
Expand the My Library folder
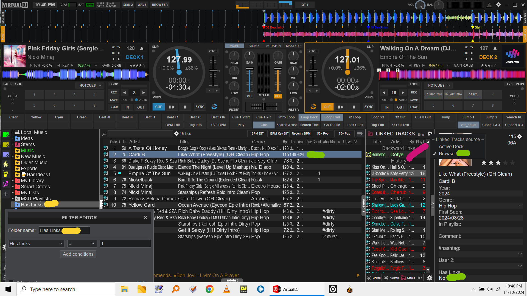[13, 181]
